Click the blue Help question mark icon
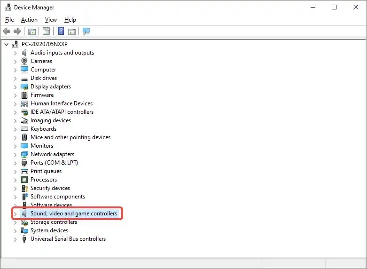The image size is (367, 269). tap(61, 32)
